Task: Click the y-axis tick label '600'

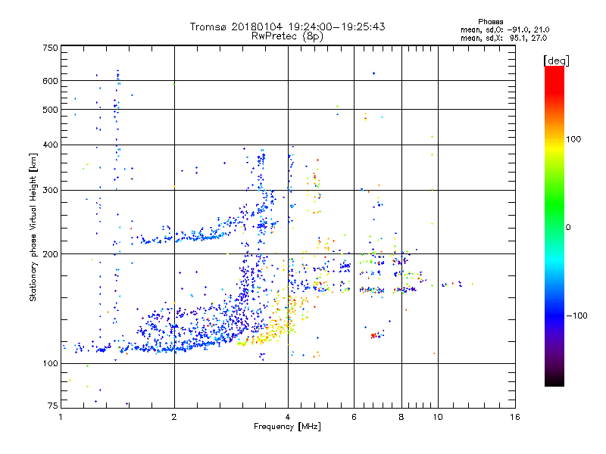Action: (x=50, y=81)
